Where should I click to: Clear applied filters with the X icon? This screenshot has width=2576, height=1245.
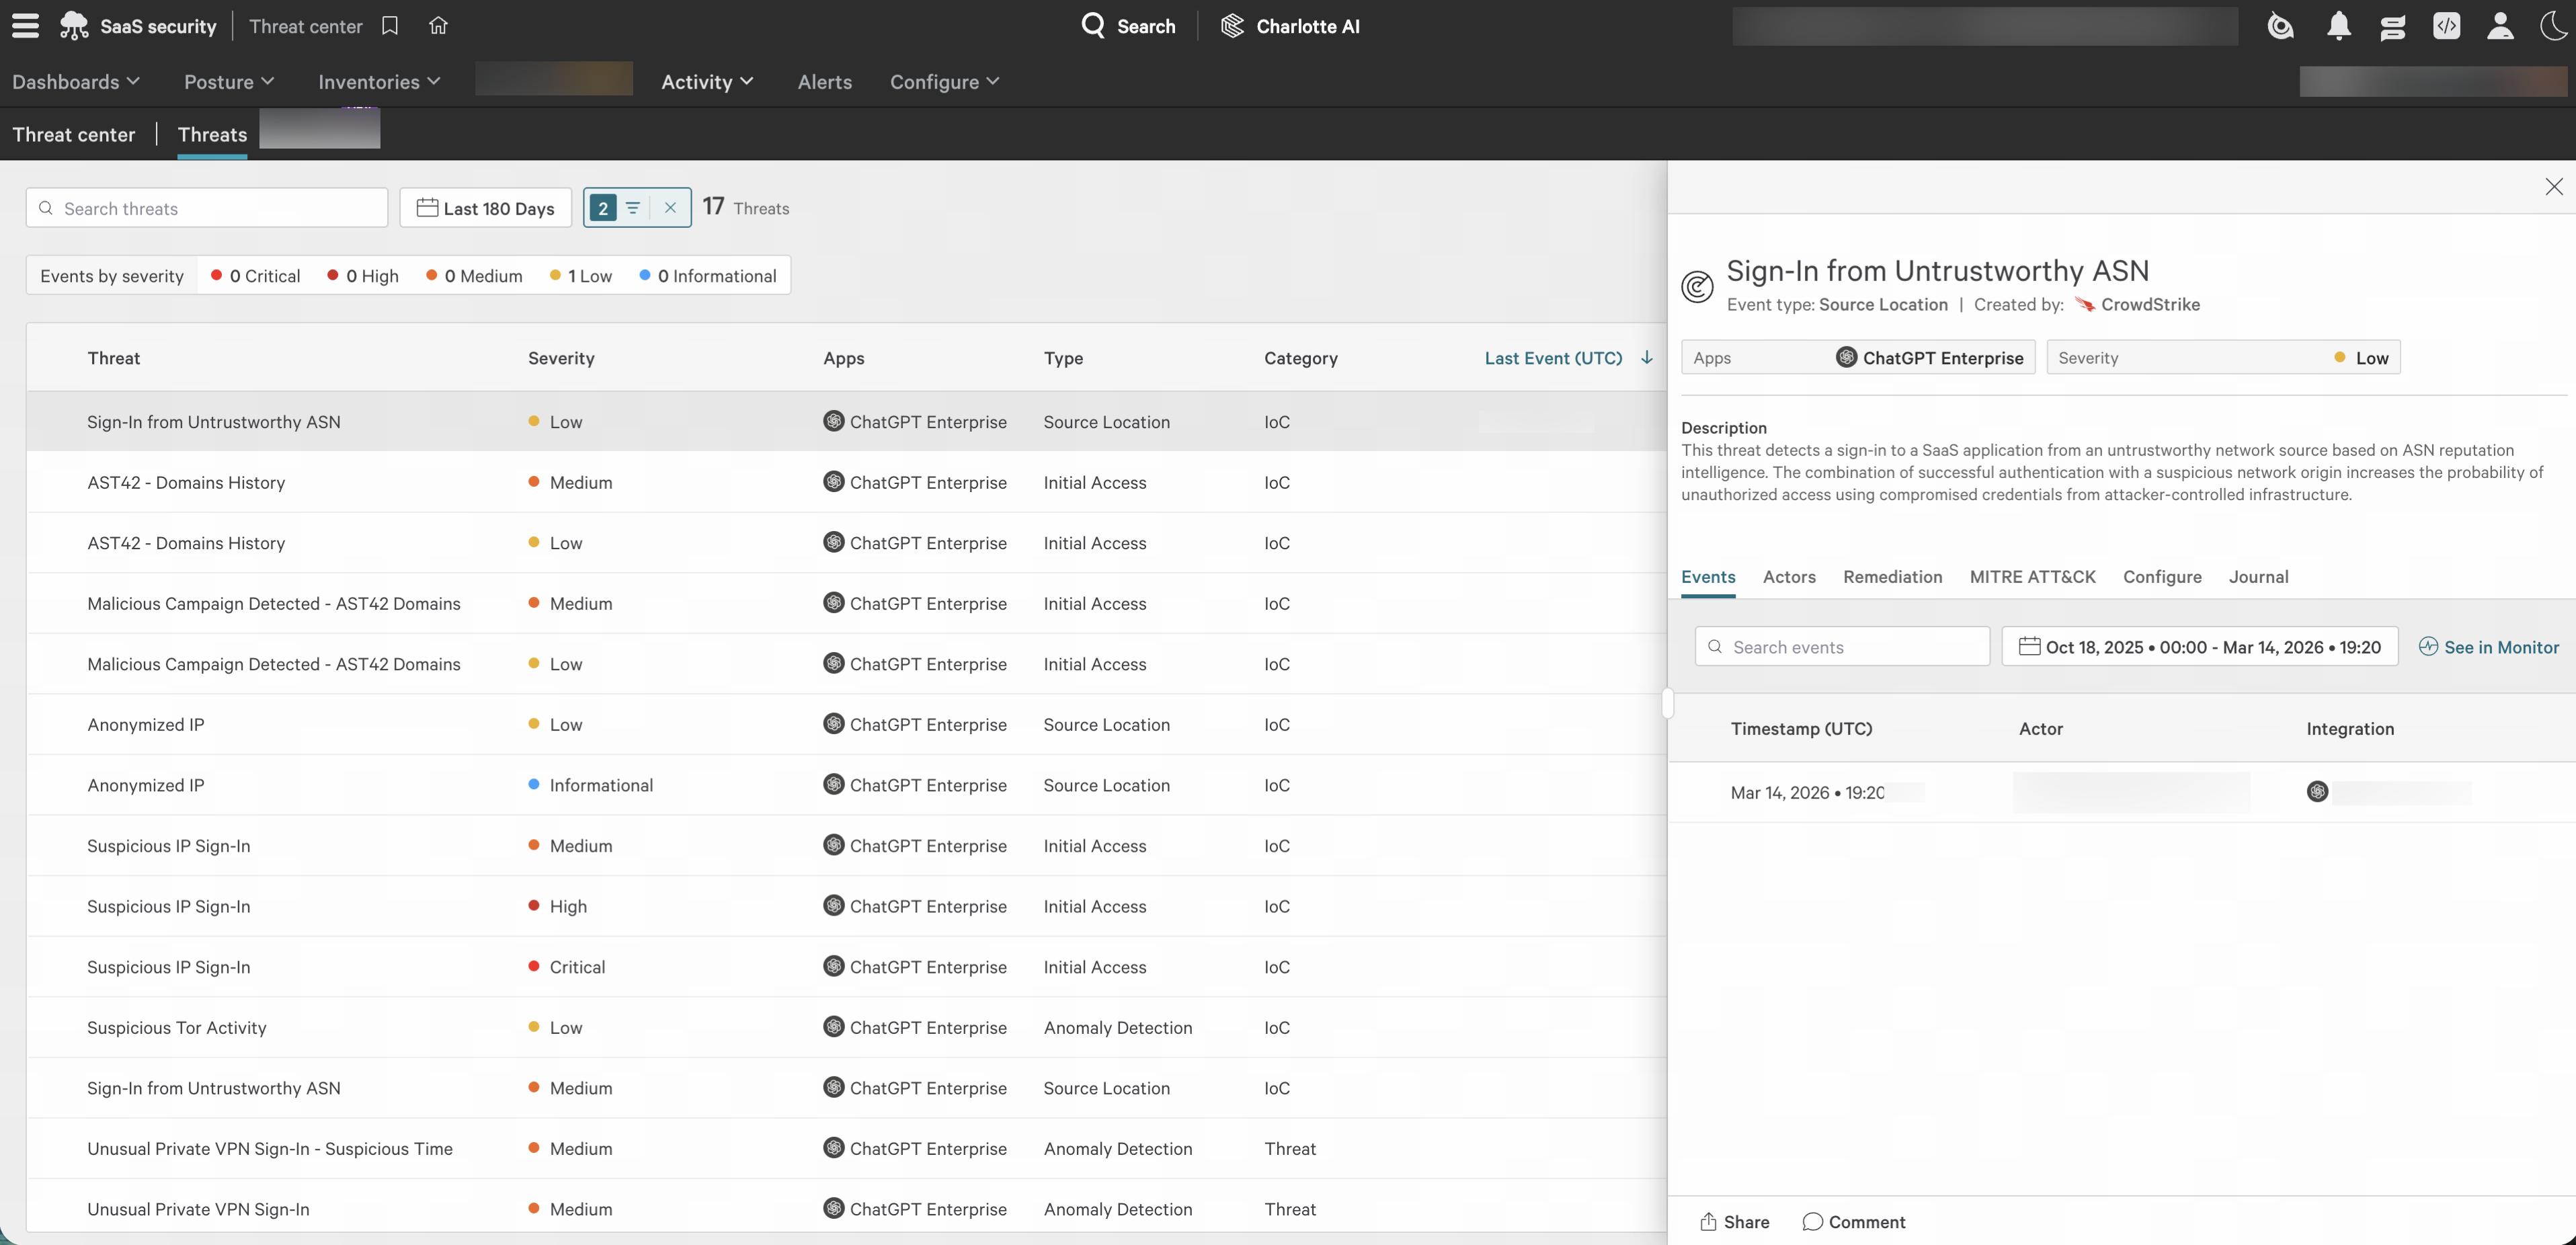coord(670,208)
